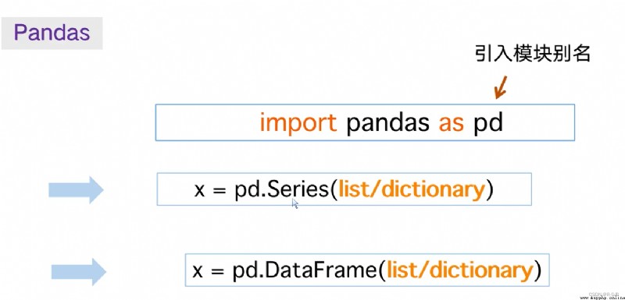Screen dimensions: 625x300
Task: Click the equals sign in the DataFrame line
Action: pos(217,272)
